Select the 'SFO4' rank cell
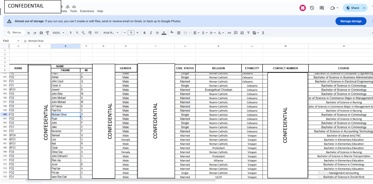373x184 pixels. pos(19,135)
